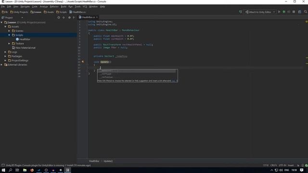Open the Edit menu
The width and height of the screenshot is (308, 173).
9,6
